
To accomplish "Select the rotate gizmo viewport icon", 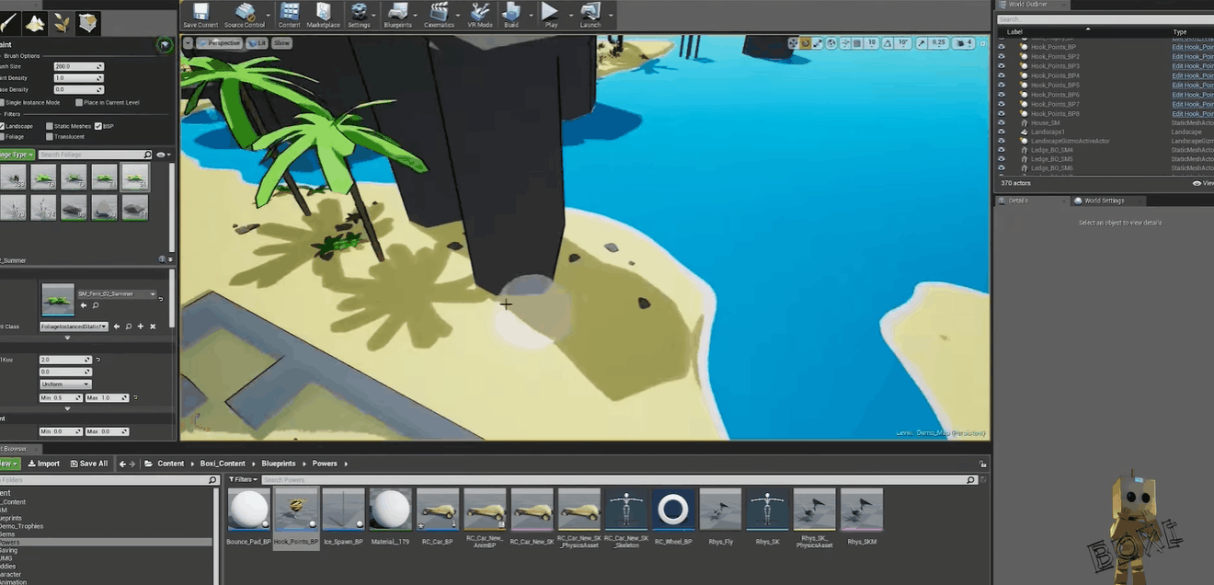I will pyautogui.click(x=806, y=43).
